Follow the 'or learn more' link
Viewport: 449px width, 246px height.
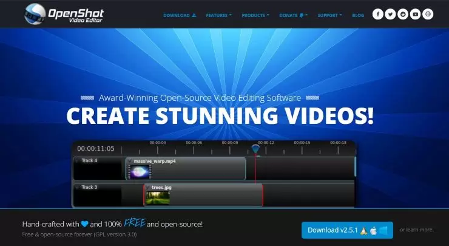(x=417, y=230)
